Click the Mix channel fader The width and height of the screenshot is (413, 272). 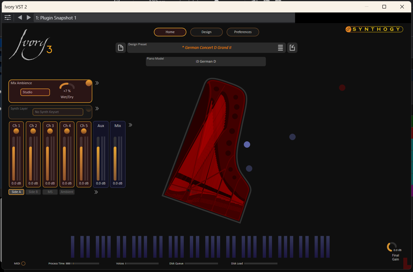tap(115, 158)
